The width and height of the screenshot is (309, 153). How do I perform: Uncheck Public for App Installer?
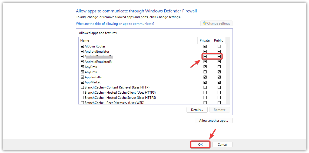(219, 77)
